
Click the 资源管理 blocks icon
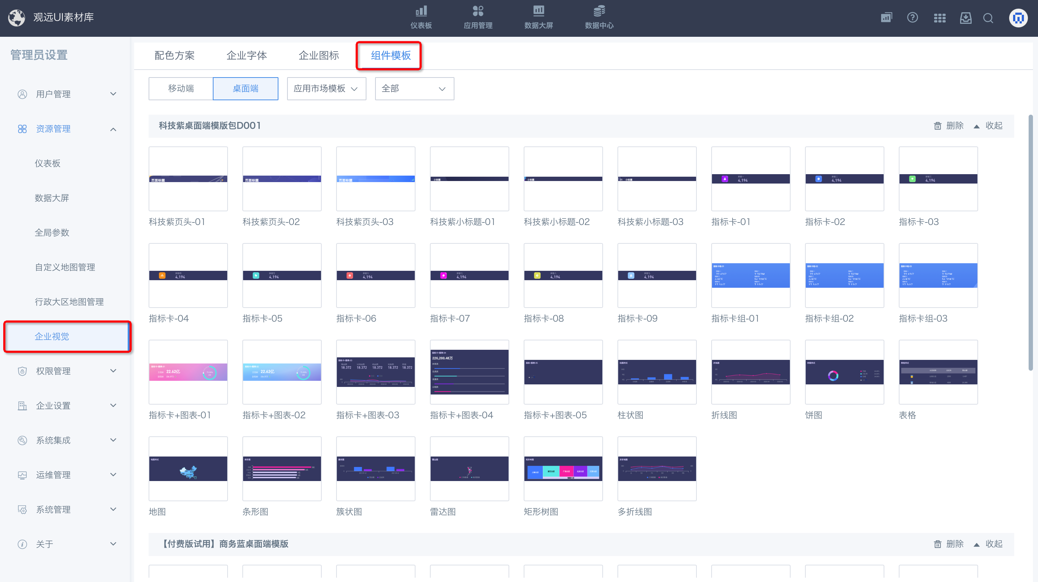[x=22, y=129]
